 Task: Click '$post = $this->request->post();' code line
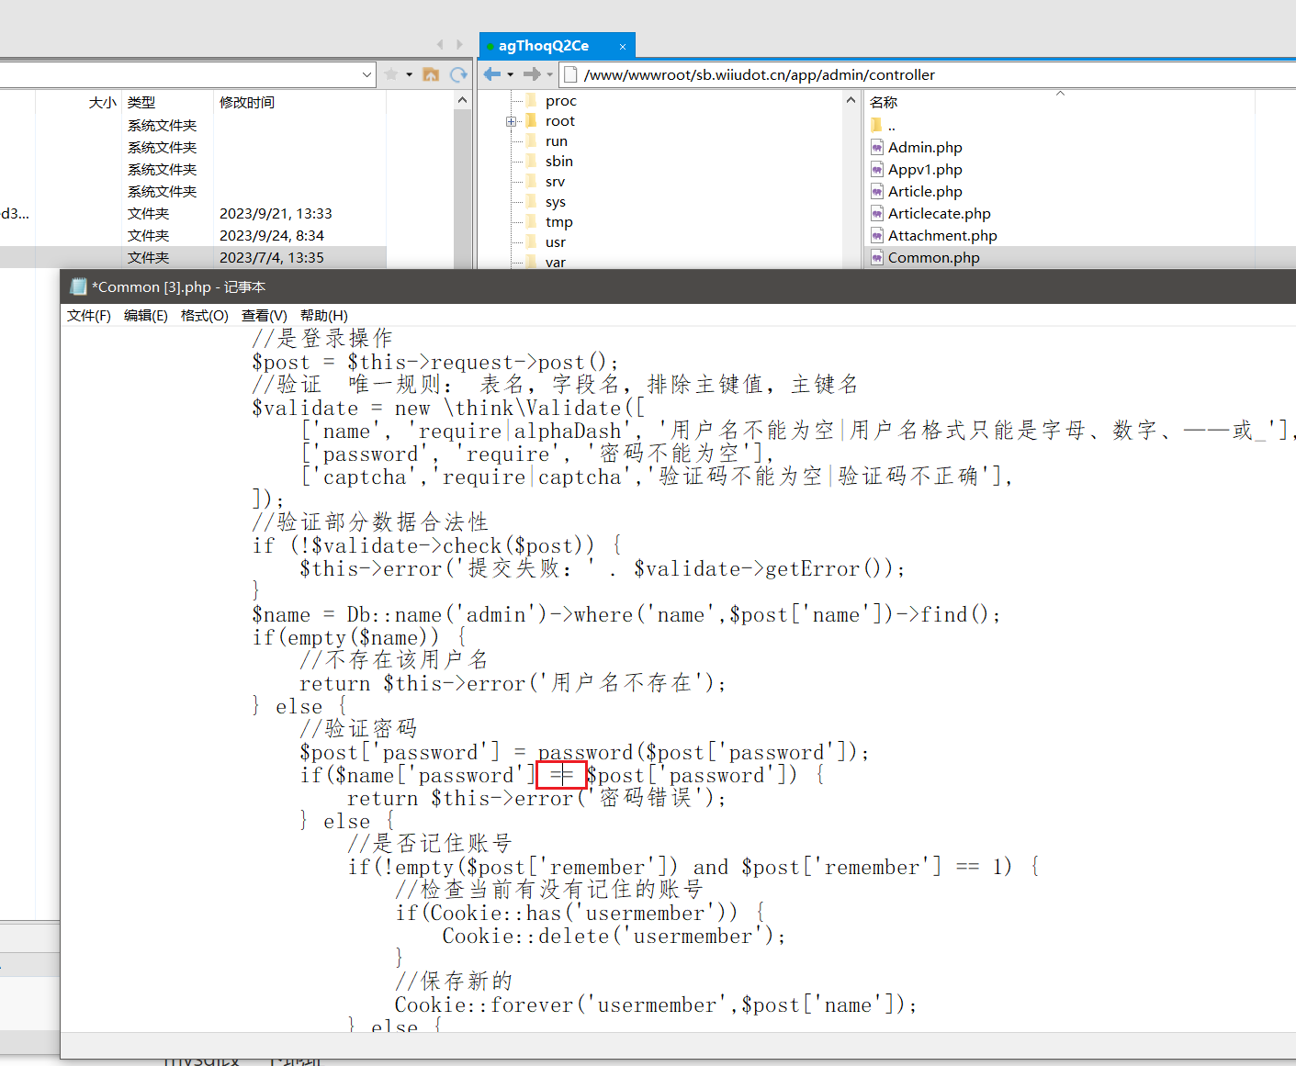click(435, 363)
